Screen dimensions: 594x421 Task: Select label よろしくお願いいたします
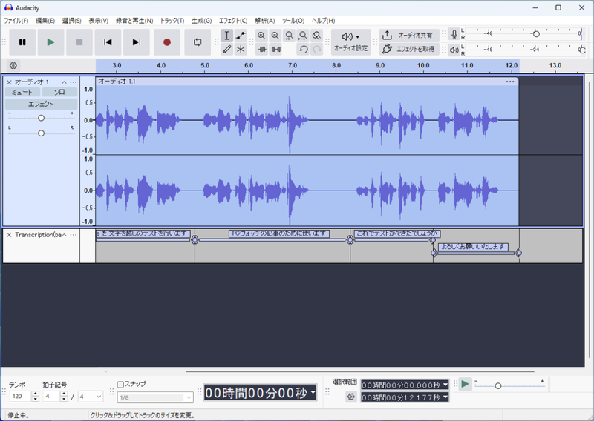pyautogui.click(x=473, y=247)
